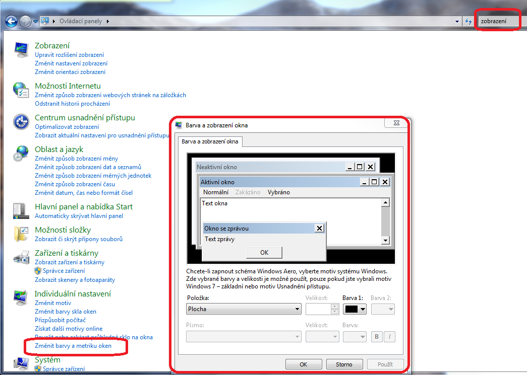Click the icon in Barva a zobrazení okna title bar
Viewport: 527px width, 375px height.
pyautogui.click(x=179, y=125)
